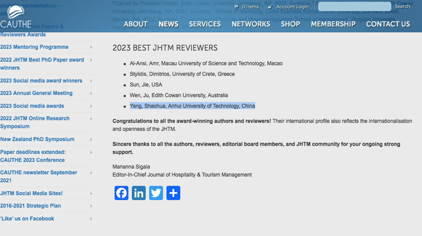422x236 pixels.
Task: Share the page on Twitter
Action: pyautogui.click(x=156, y=193)
